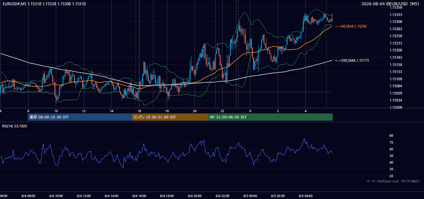Click price level 1.15233 on price axis
The height and width of the screenshot is (199, 424).
[395, 43]
